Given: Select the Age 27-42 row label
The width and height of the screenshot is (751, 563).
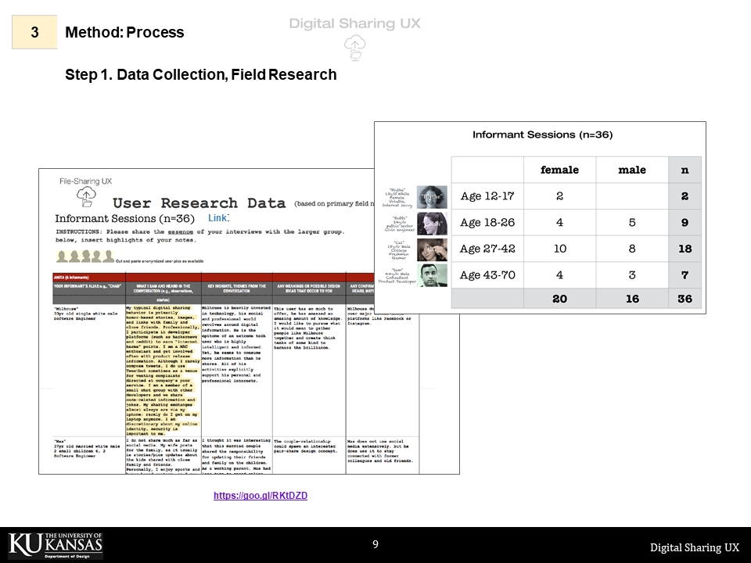Looking at the screenshot, I should point(487,249).
